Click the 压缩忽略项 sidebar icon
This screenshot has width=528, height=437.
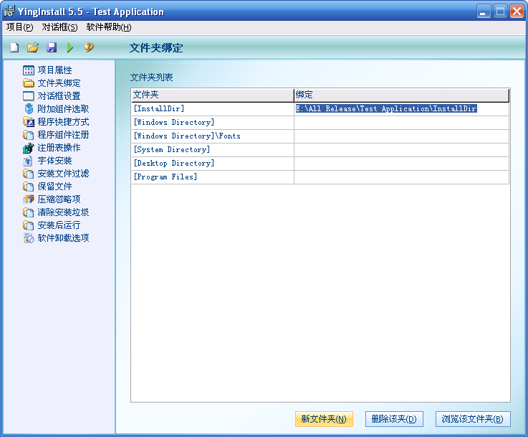click(29, 199)
